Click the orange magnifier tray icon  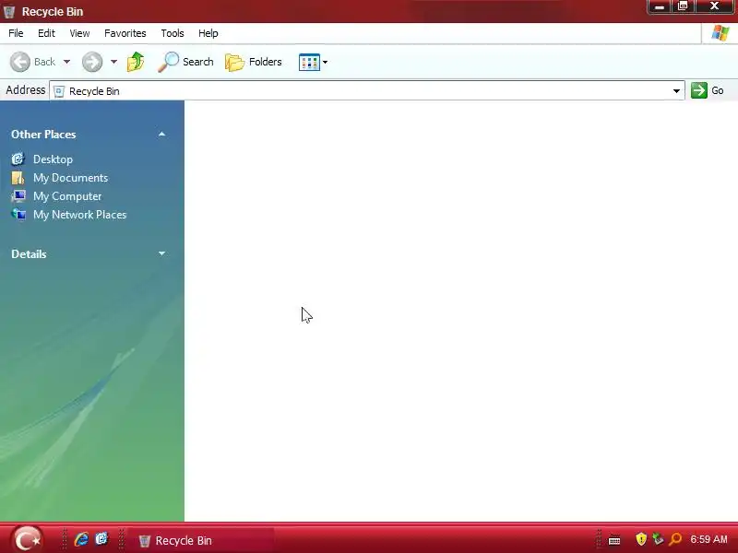click(x=675, y=539)
